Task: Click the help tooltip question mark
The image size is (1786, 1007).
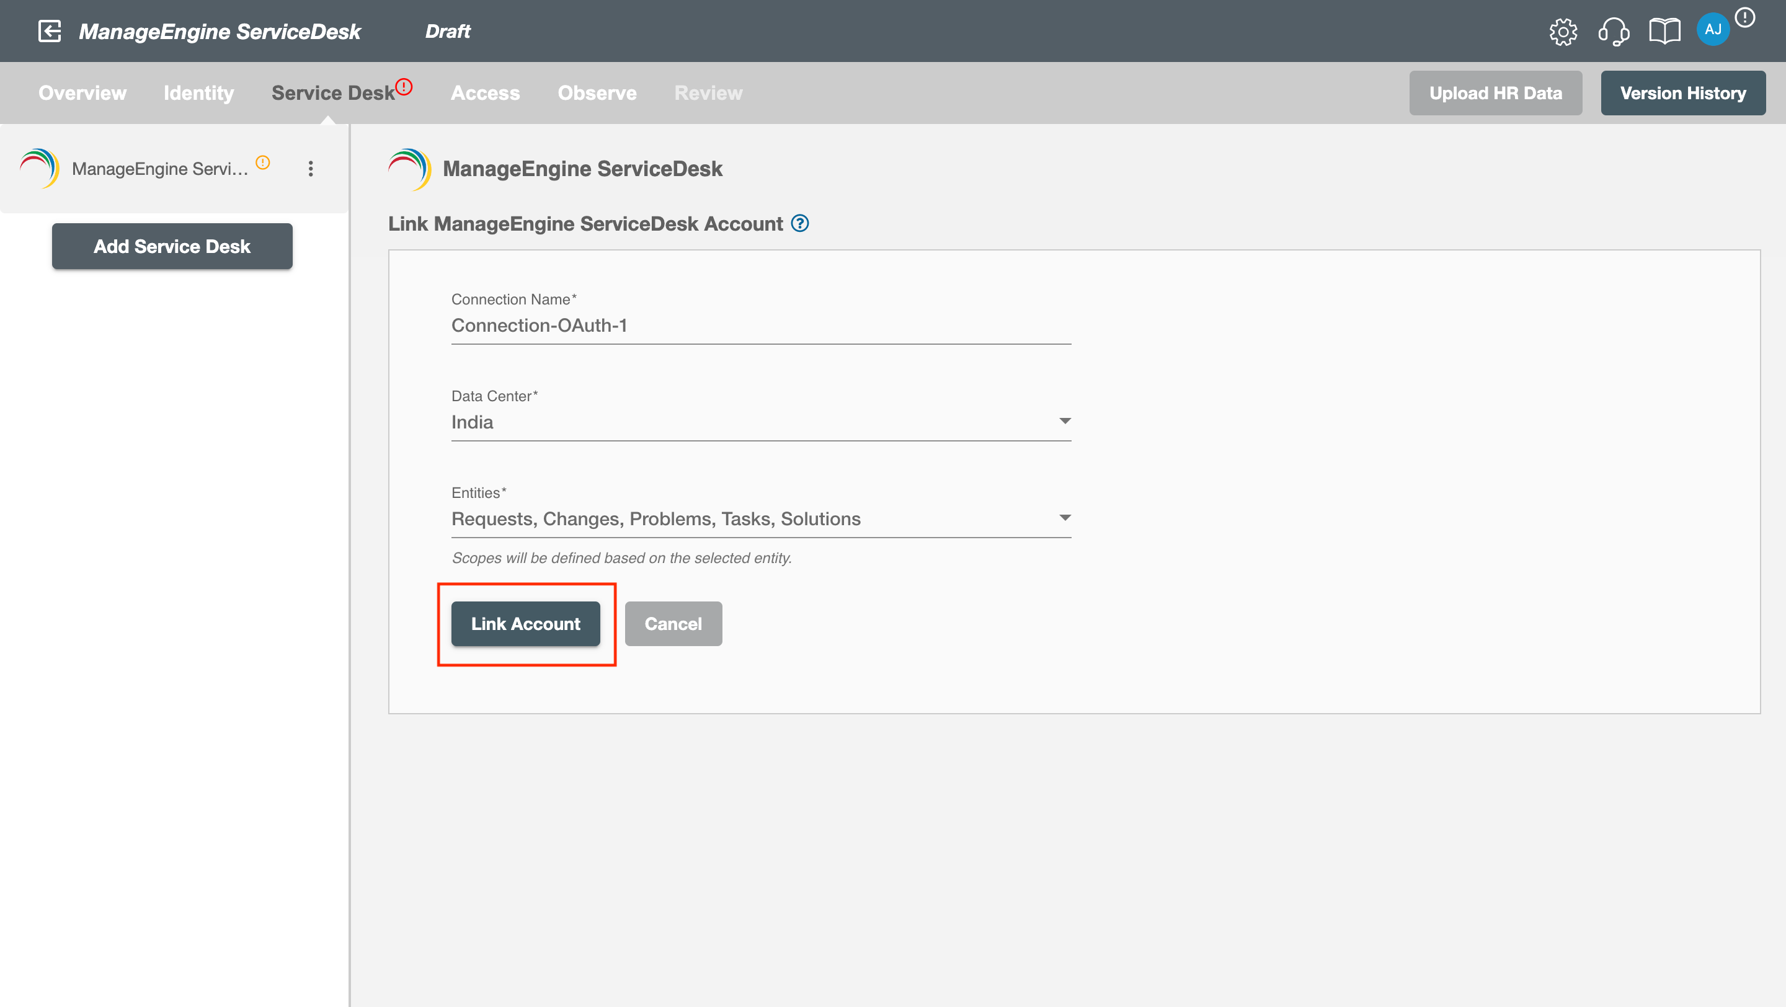Action: [x=800, y=223]
